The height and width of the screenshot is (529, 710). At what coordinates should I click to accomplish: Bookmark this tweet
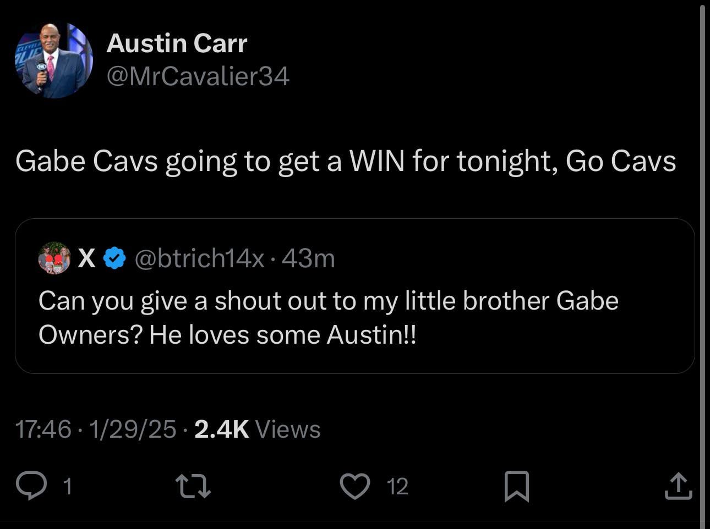tap(516, 486)
